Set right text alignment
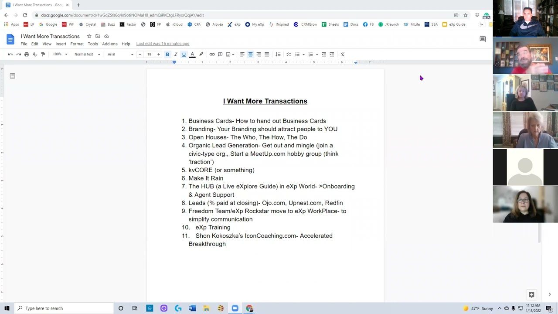Viewport: 558px width, 314px height. (x=259, y=55)
